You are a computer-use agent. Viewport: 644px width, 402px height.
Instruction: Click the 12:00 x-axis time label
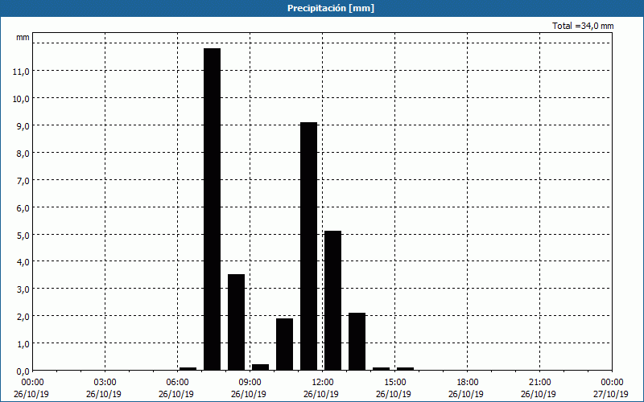point(323,383)
